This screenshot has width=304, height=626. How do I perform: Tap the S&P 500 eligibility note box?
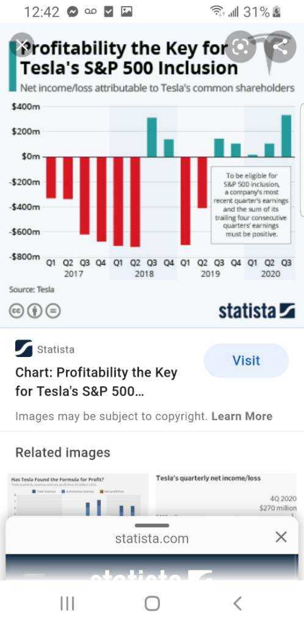point(251,205)
